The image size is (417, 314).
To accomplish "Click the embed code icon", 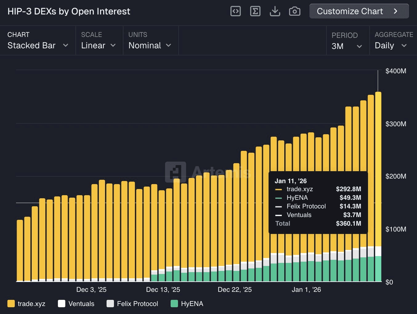I will click(235, 11).
